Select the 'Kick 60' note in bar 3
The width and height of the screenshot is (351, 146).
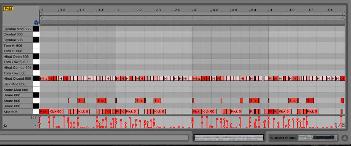tap(209, 112)
